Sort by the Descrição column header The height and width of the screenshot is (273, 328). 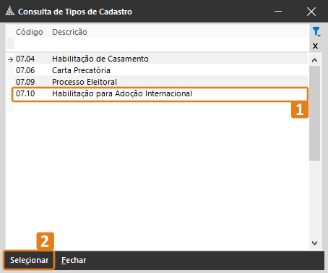coord(69,32)
